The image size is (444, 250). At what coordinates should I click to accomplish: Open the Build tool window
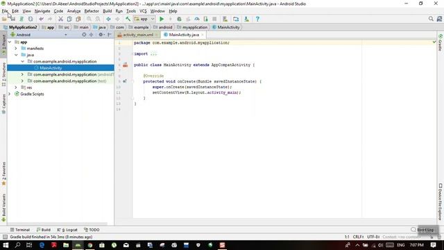(43, 230)
